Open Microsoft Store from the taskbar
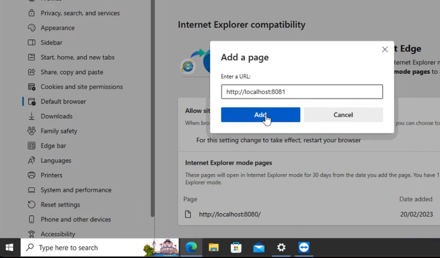The width and height of the screenshot is (440, 258). pyautogui.click(x=236, y=247)
